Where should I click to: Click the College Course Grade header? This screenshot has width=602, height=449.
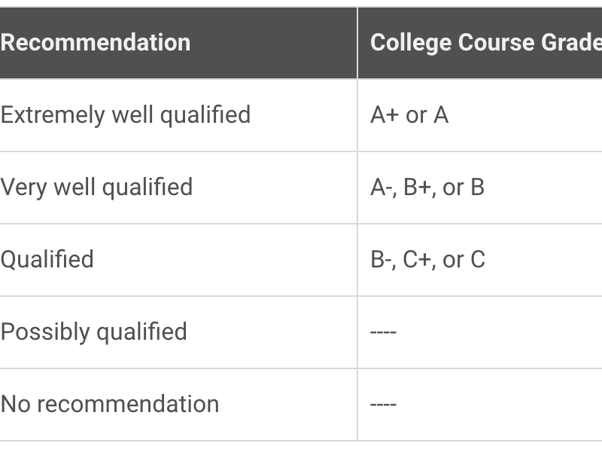(x=480, y=43)
